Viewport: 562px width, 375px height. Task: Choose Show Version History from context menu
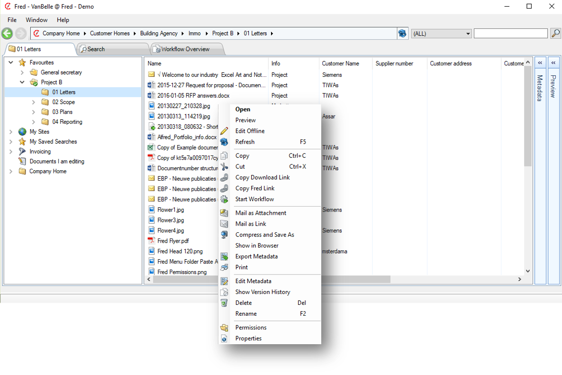point(263,292)
